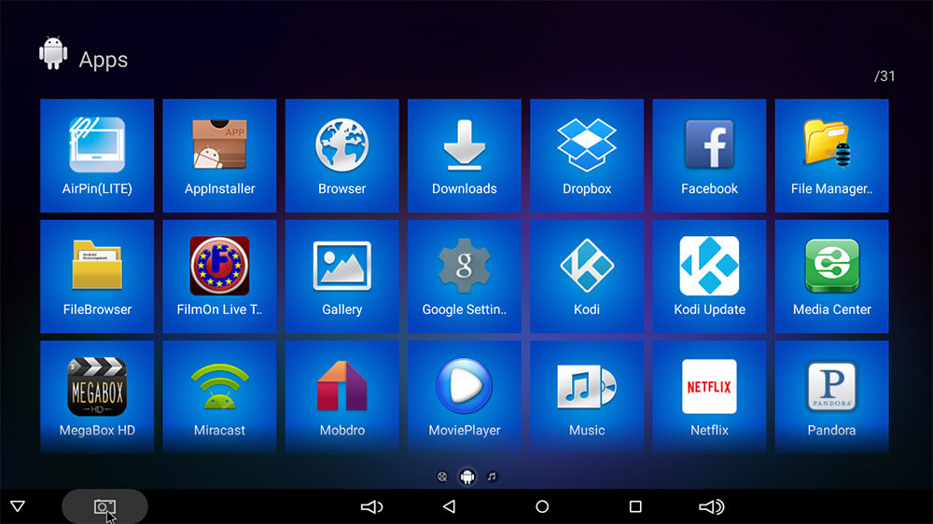Click the /31 app count text
Image resolution: width=933 pixels, height=524 pixels.
click(x=884, y=76)
